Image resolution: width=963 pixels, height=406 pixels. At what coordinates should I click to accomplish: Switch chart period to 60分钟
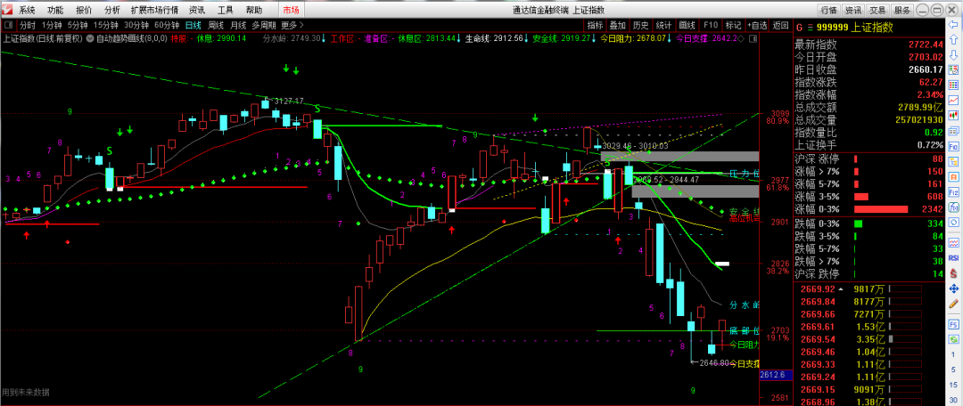(x=167, y=25)
